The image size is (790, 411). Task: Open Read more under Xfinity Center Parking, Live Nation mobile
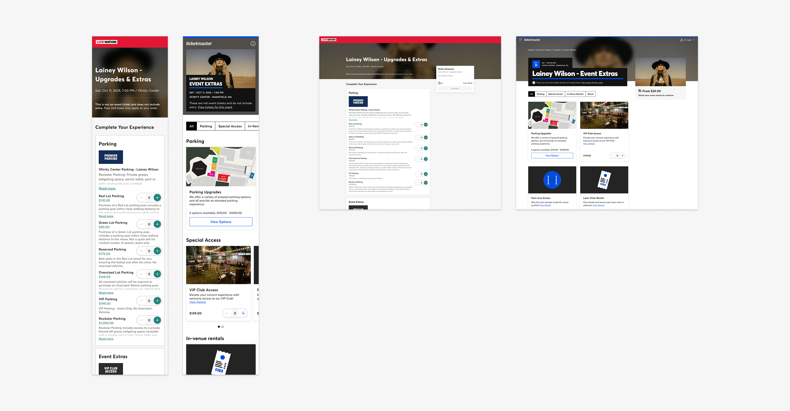pyautogui.click(x=107, y=188)
